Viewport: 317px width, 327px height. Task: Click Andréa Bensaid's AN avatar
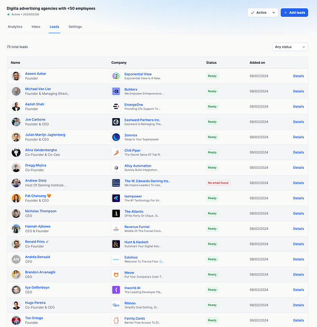click(x=16, y=259)
